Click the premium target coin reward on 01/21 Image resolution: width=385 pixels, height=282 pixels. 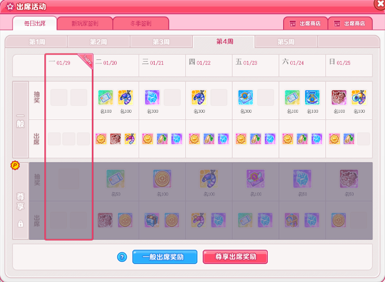click(162, 179)
